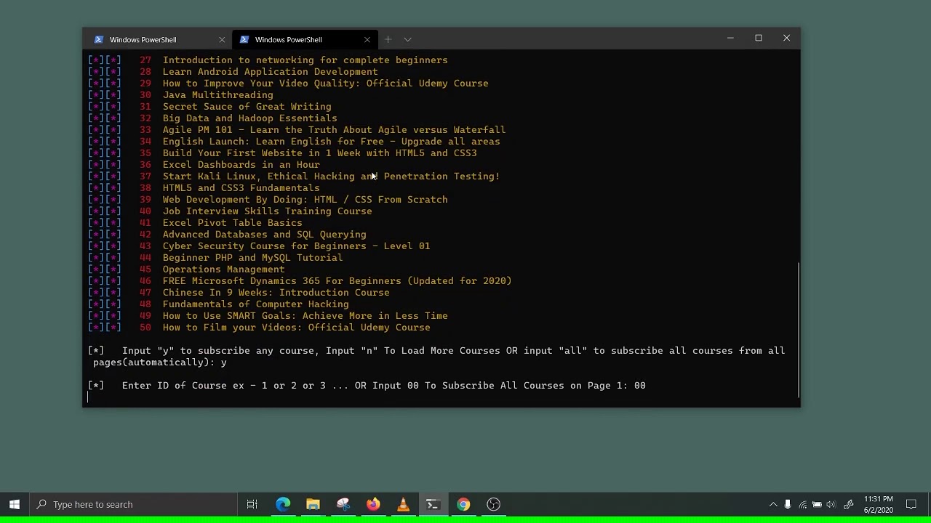This screenshot has width=931, height=523.
Task: Click 'How to Use SMART Goals' line
Action: click(305, 316)
